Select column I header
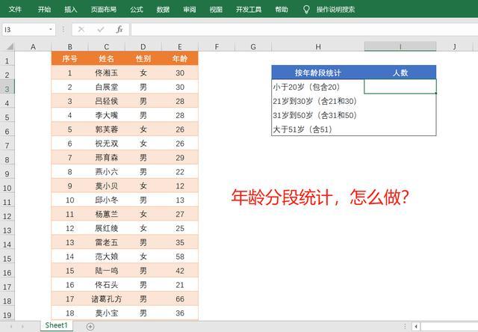 [x=400, y=46]
